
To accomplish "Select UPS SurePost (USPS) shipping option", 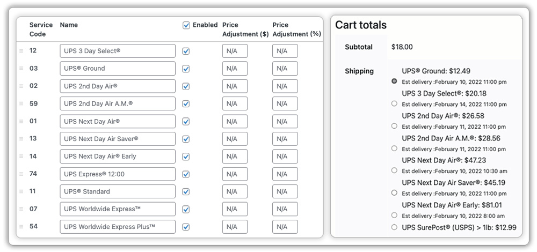I will click(394, 227).
